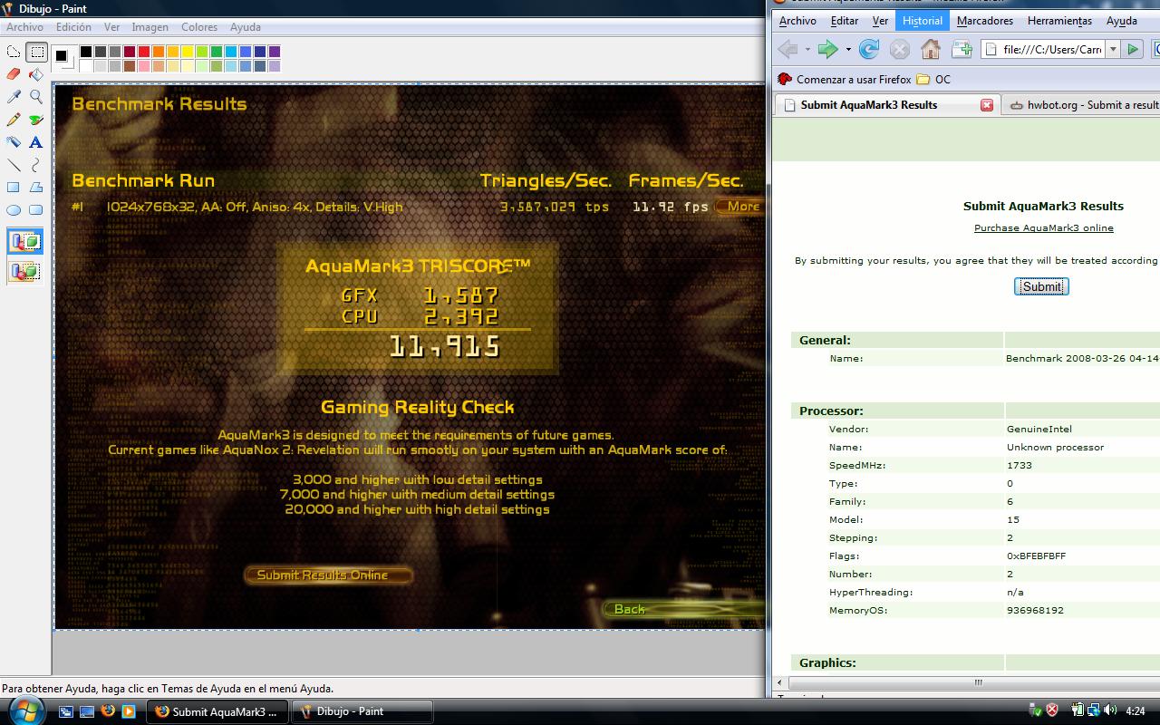Click the volume speaker tray icon

pyautogui.click(x=1108, y=711)
